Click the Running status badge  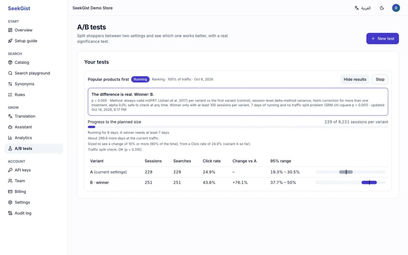pyautogui.click(x=140, y=79)
